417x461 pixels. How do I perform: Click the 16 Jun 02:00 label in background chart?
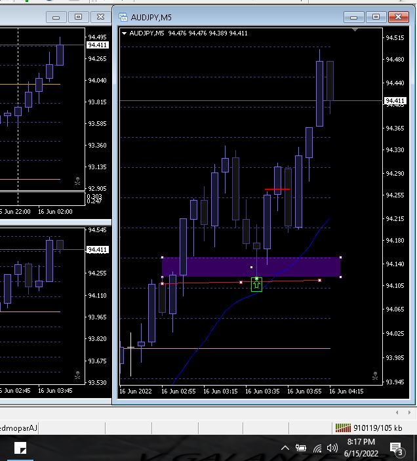pos(55,212)
